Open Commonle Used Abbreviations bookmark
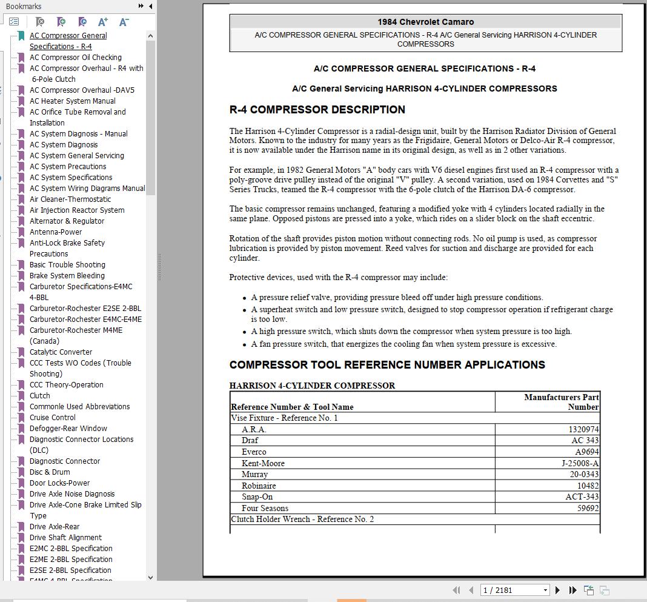 coord(79,407)
